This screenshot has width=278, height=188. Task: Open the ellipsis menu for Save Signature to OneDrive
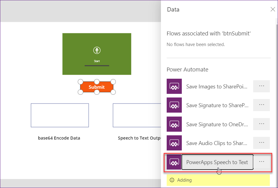tap(261, 124)
